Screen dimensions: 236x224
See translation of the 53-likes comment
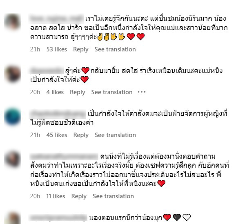coord(115,49)
